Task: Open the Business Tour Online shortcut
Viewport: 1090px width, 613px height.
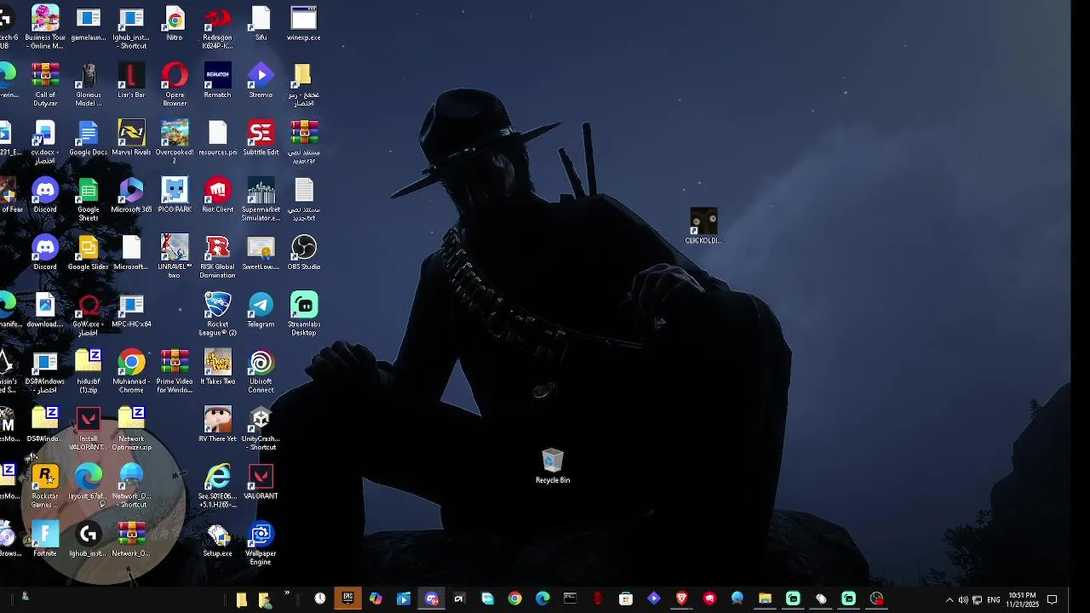Action: point(45,27)
